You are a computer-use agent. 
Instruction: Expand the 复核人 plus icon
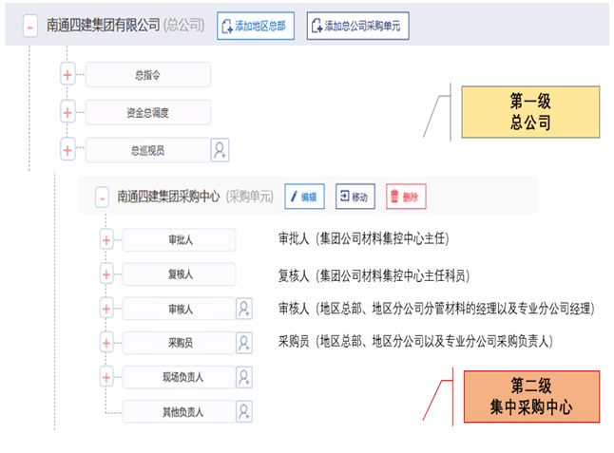[x=106, y=274]
